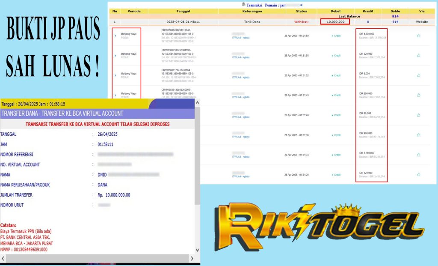Open ITWLA4 - kgbaa link in 01:31:58 row
The width and height of the screenshot is (438, 266).
click(x=241, y=57)
